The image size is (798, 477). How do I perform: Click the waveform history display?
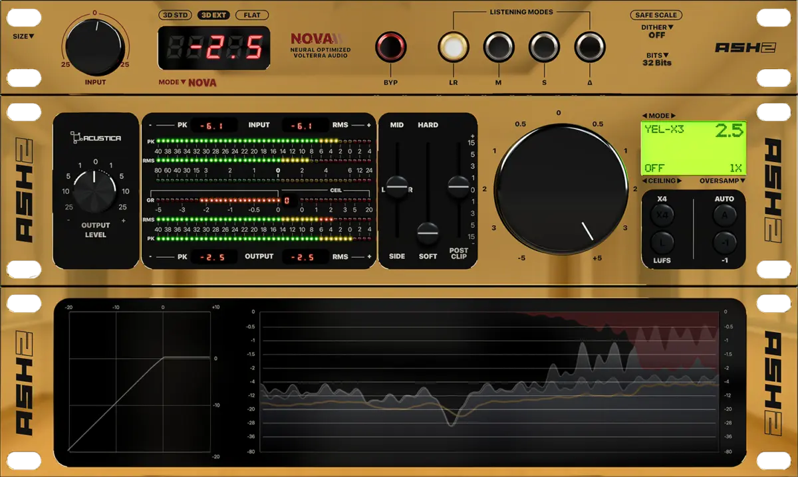489,382
